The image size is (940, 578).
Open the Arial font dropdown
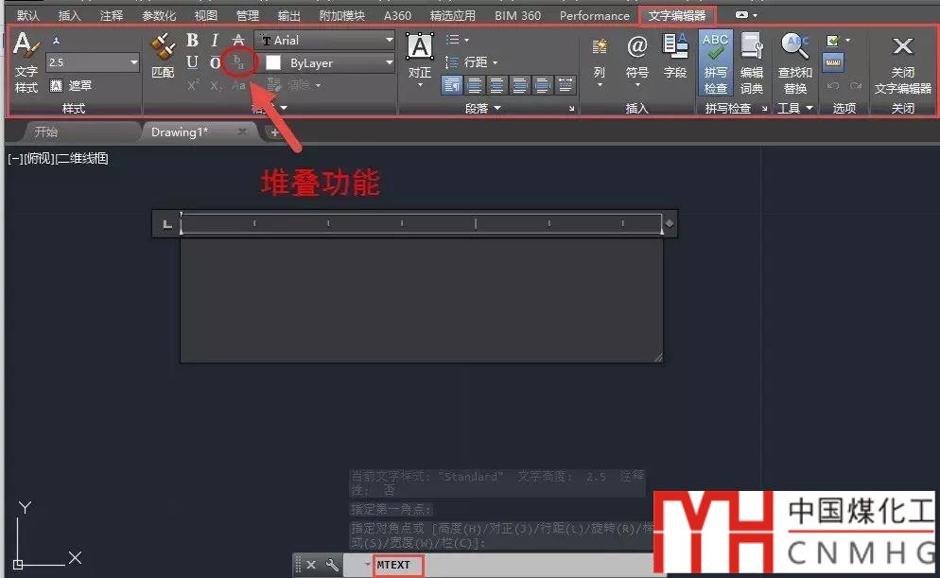[326, 41]
